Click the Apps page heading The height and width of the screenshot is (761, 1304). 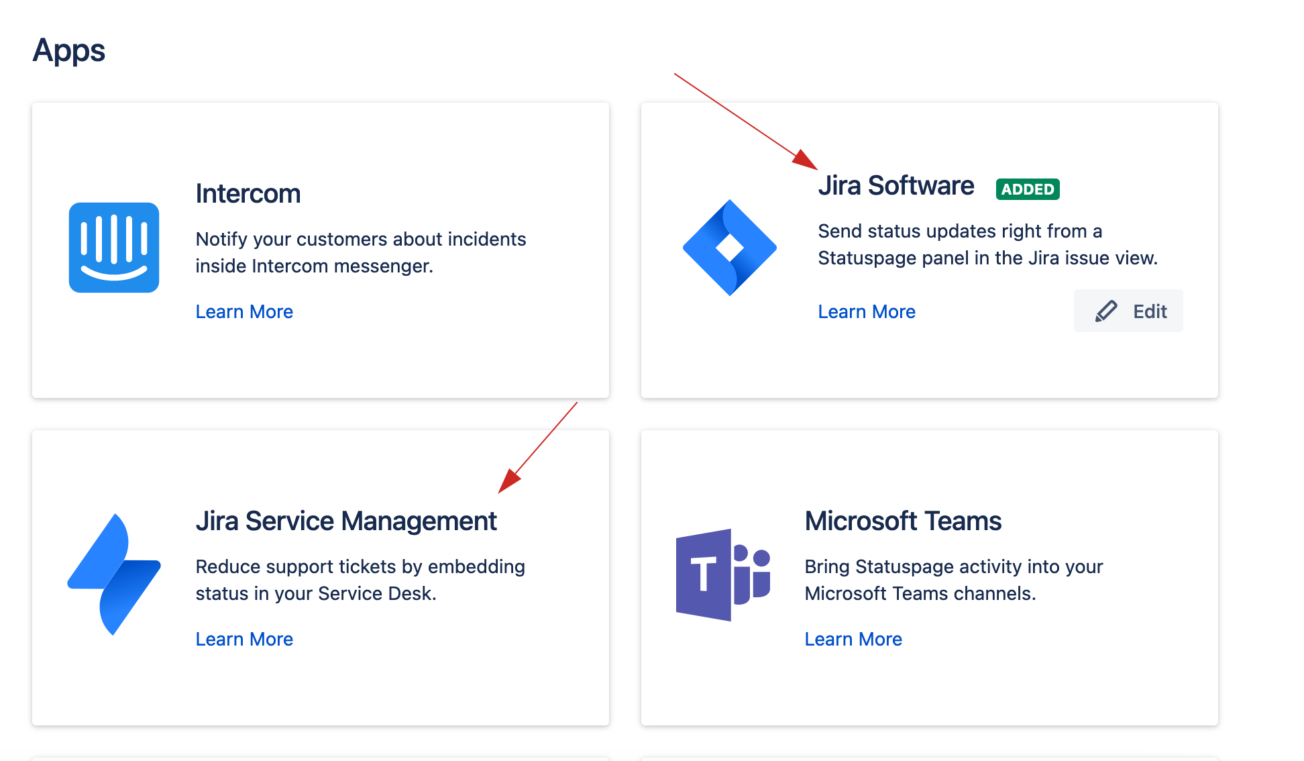pos(69,50)
